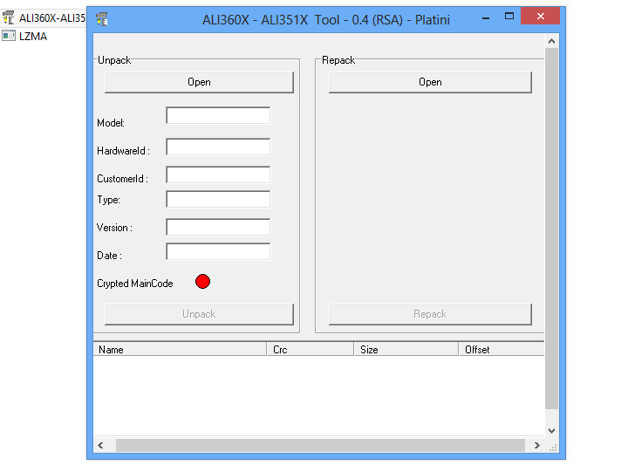Click the Offset column header
This screenshot has width=628, height=465.
click(x=502, y=349)
